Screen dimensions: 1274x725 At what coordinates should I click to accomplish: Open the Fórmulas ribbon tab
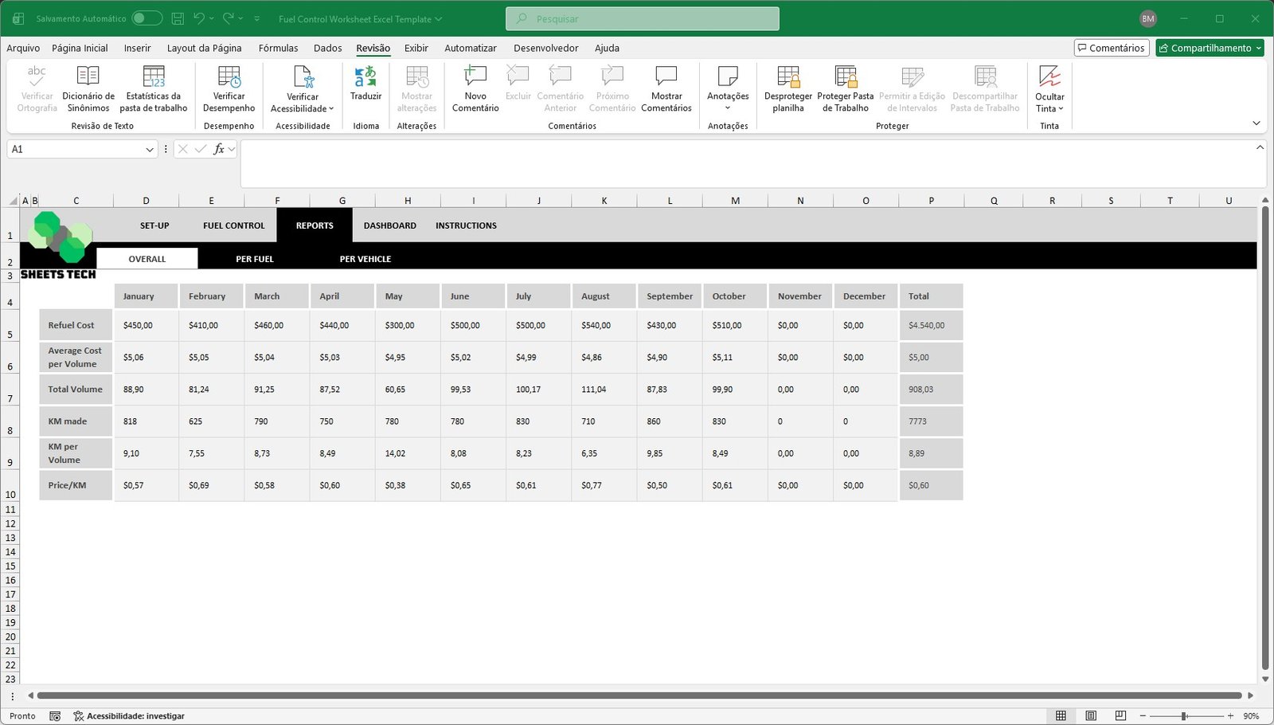(278, 48)
